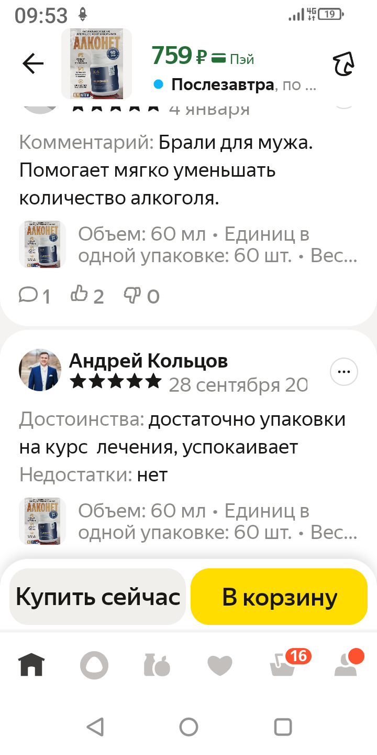Open the cart with 16 items
Viewport: 377px width, 755px height.
point(283,665)
